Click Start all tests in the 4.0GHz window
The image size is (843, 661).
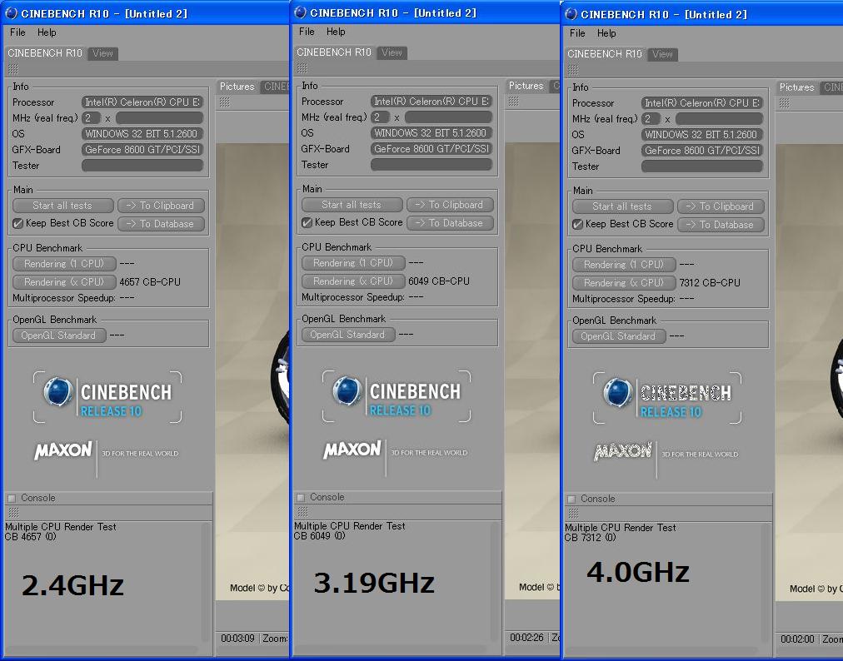[x=622, y=206]
